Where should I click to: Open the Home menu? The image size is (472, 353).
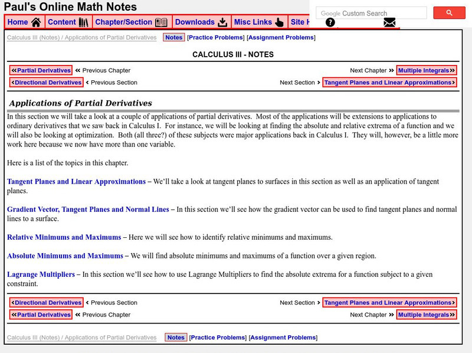tap(25, 22)
